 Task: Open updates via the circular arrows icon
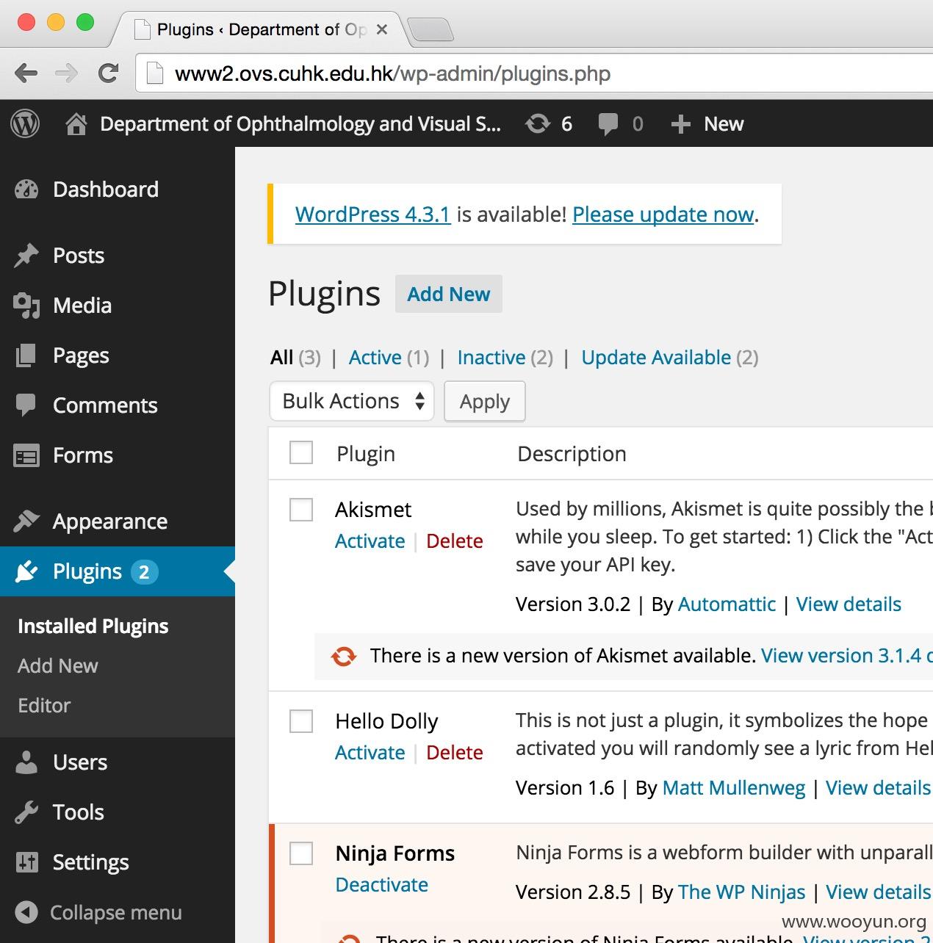[538, 123]
